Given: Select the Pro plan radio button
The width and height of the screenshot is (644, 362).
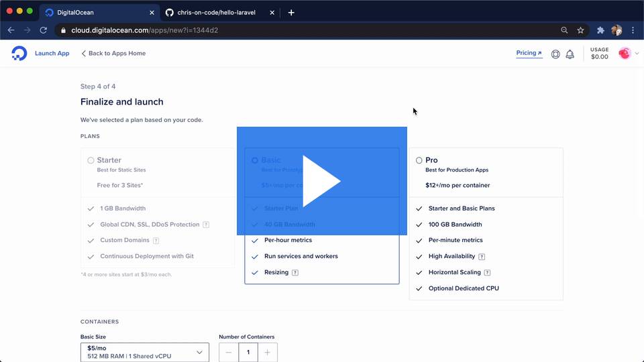Looking at the screenshot, I should coord(419,160).
